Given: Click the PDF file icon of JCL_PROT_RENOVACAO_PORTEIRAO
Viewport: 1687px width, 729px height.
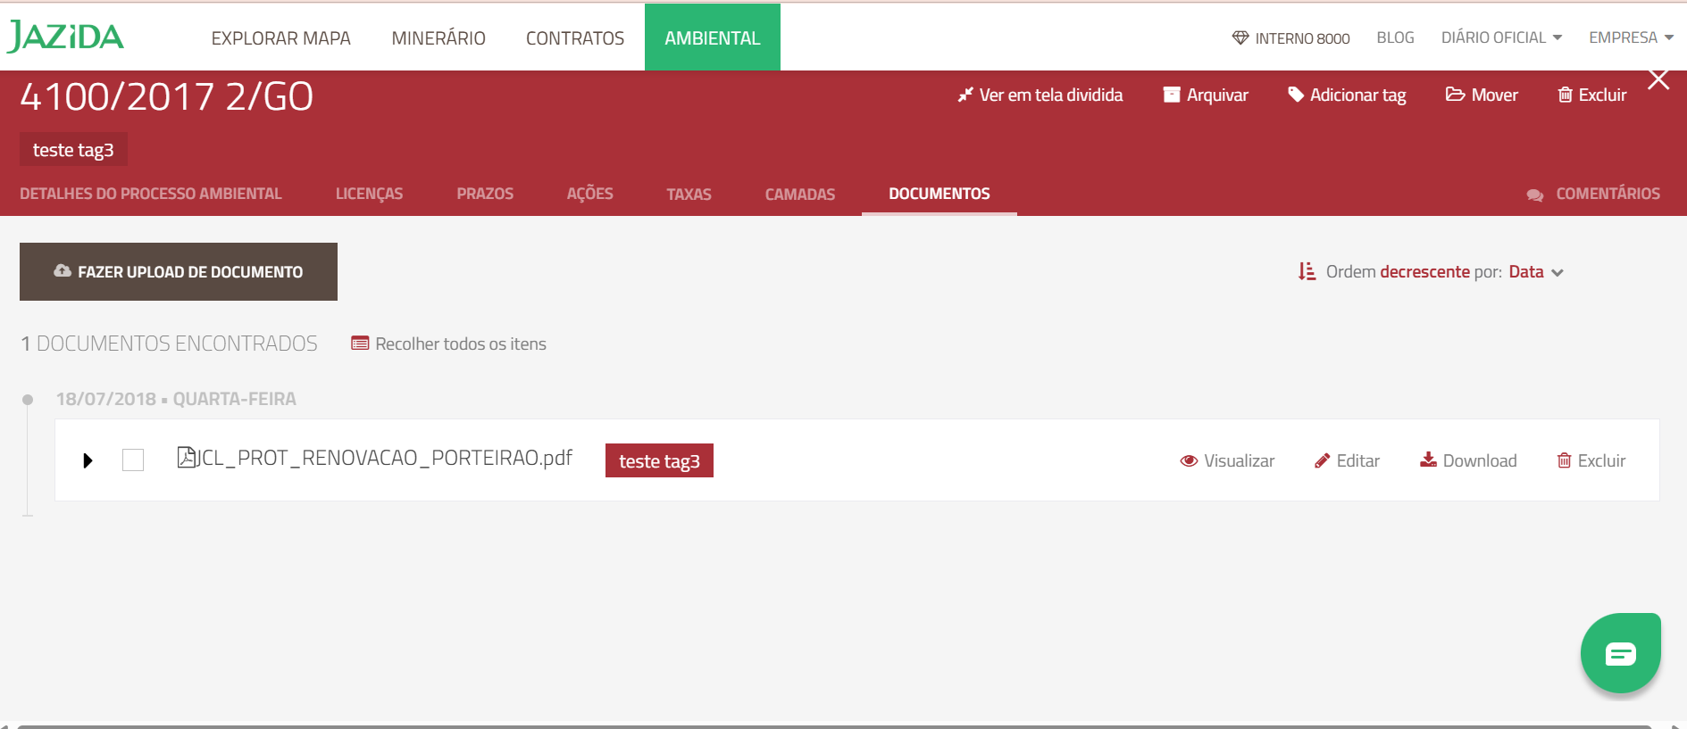Looking at the screenshot, I should pos(187,458).
